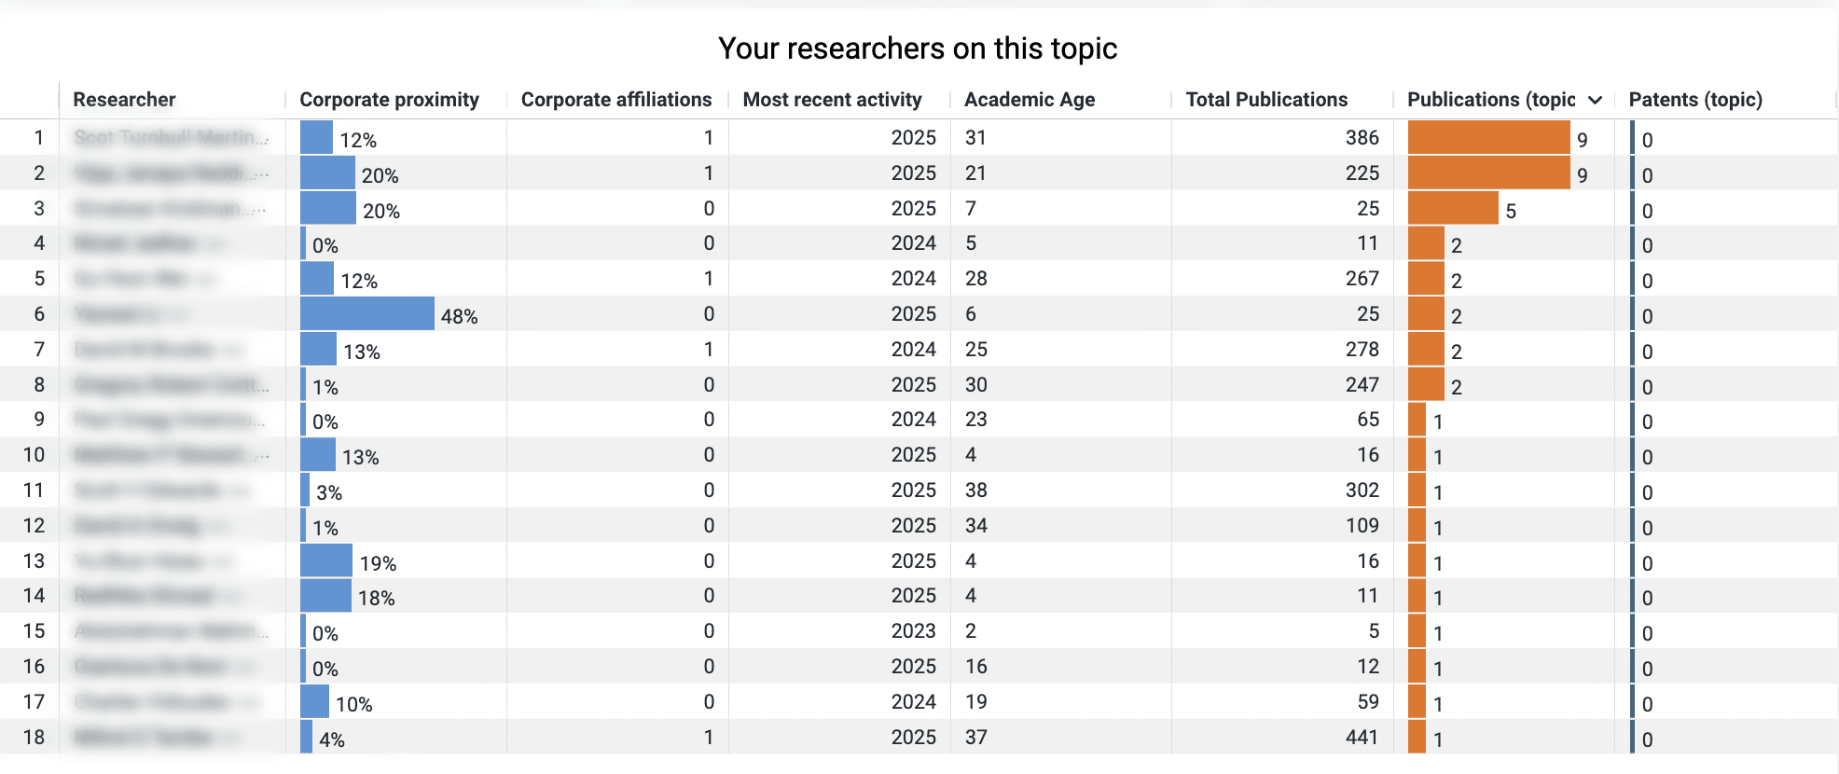Click the 48% corporate proximity bar
The width and height of the screenshot is (1839, 774).
(x=367, y=314)
